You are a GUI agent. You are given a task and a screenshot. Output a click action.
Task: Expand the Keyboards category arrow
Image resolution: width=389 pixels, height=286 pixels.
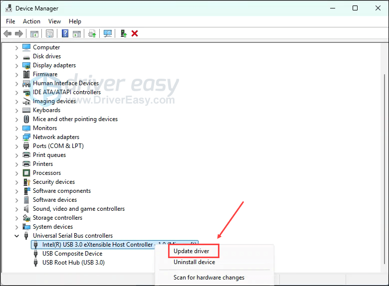16,110
